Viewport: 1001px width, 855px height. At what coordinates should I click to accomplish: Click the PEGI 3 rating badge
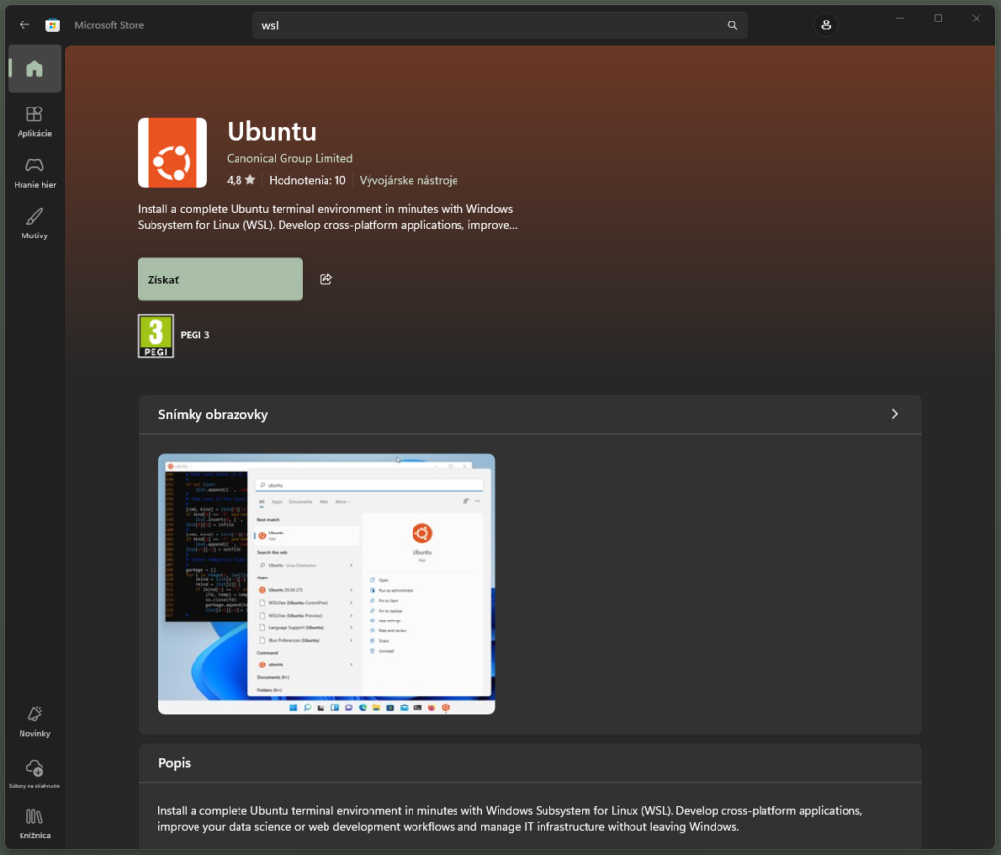point(155,335)
